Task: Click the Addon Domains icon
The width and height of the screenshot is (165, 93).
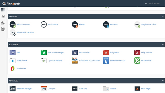Action: click(x=13, y=24)
